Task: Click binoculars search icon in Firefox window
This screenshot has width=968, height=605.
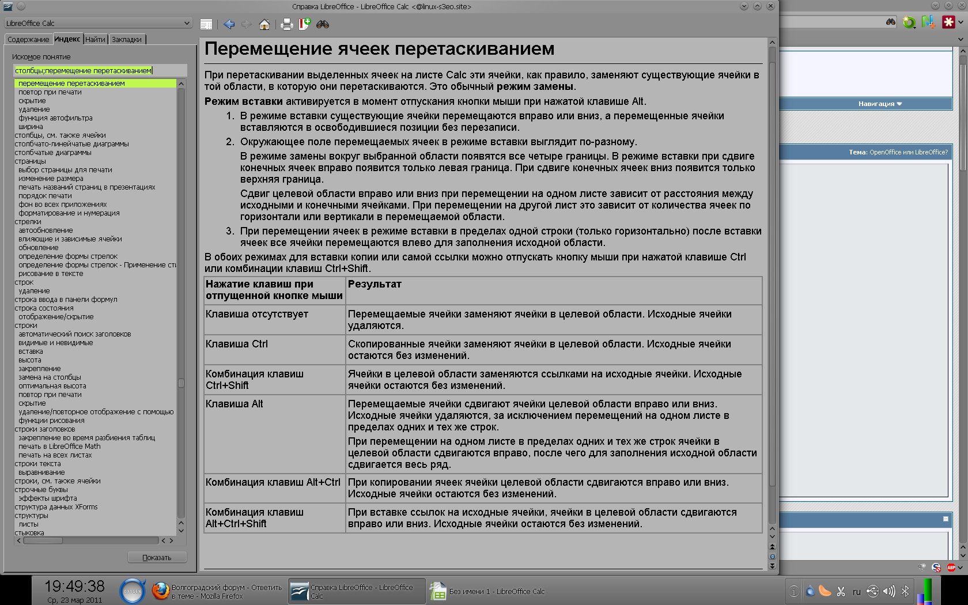Action: pyautogui.click(x=891, y=22)
